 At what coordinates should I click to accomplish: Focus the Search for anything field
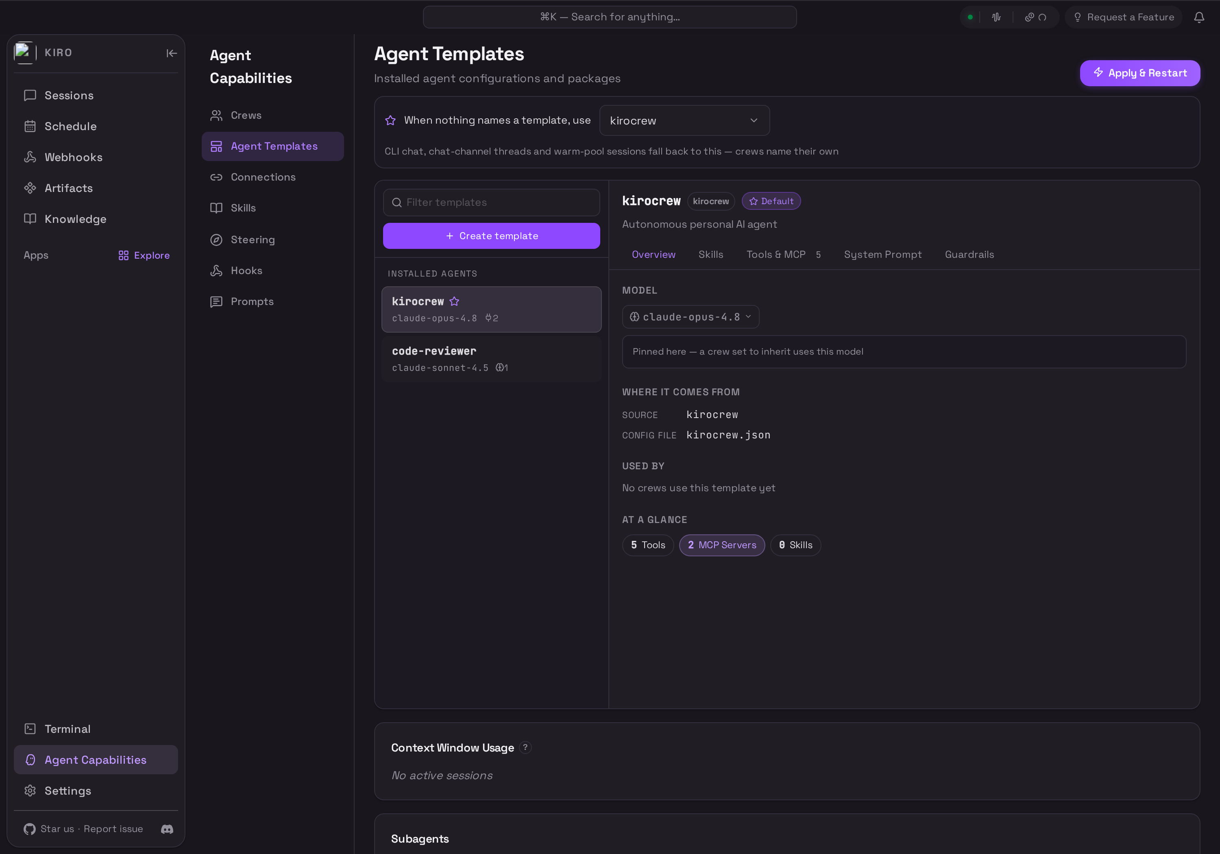[x=610, y=17]
